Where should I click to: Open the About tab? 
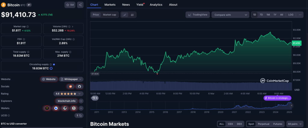[x=173, y=4]
